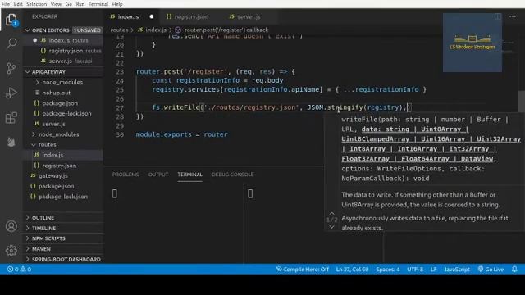Open package-lock.json under nested folder
Viewport: 525px width, 295px height.
66,114
